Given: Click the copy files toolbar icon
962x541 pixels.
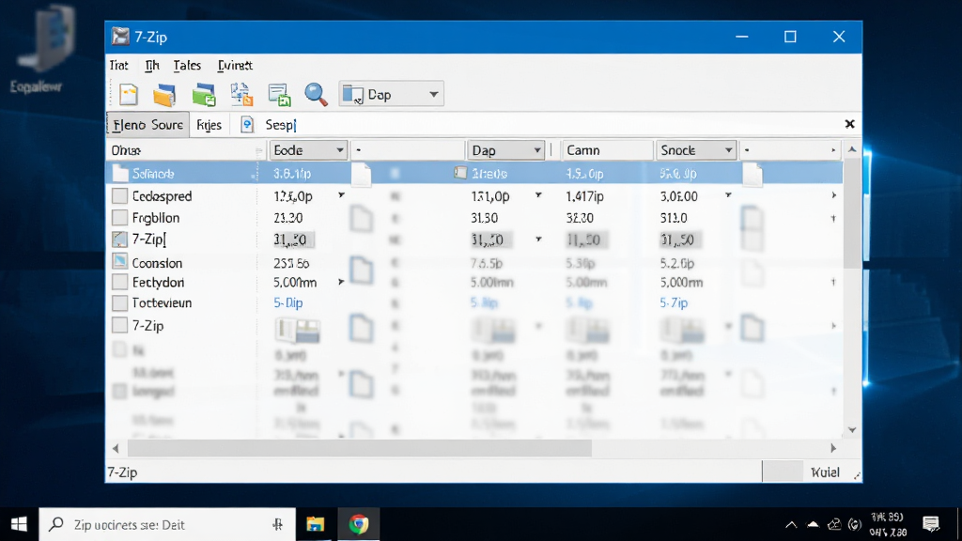Looking at the screenshot, I should (x=241, y=95).
